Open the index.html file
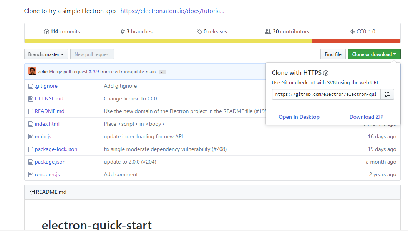The width and height of the screenshot is (408, 231). coord(47,124)
